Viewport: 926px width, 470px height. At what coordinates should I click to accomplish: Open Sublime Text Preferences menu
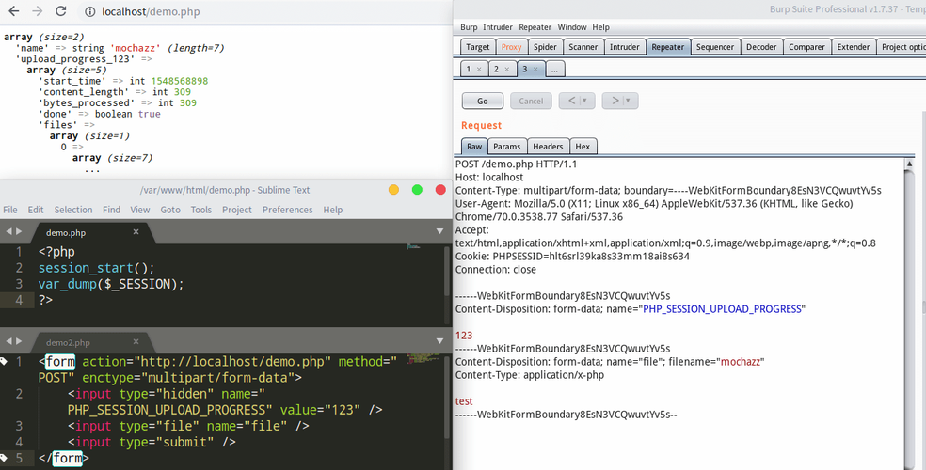point(288,210)
